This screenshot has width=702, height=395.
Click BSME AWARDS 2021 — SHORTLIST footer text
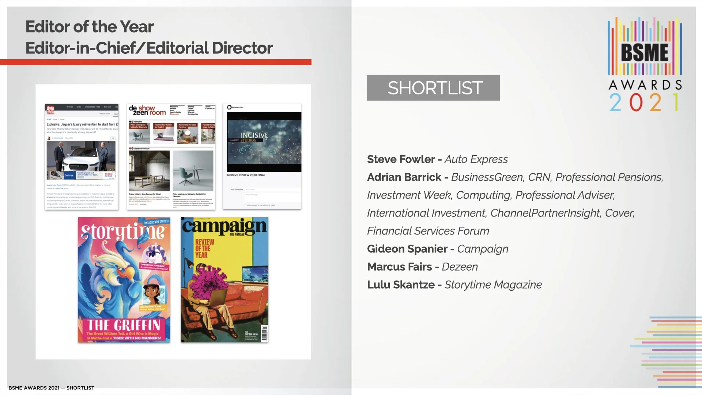pyautogui.click(x=51, y=388)
